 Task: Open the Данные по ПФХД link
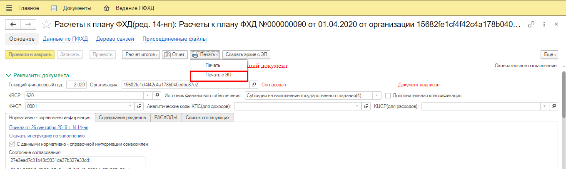point(65,39)
